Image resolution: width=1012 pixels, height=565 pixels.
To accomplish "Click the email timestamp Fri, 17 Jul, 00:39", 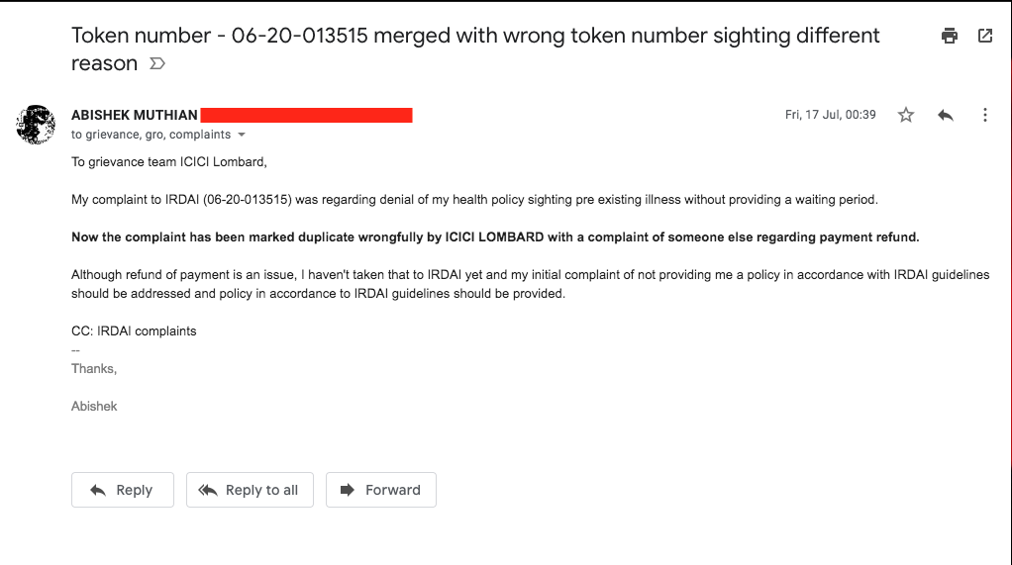I will point(831,115).
